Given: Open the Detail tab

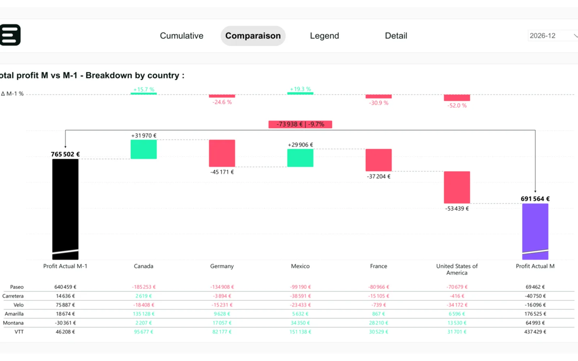Looking at the screenshot, I should (x=396, y=36).
